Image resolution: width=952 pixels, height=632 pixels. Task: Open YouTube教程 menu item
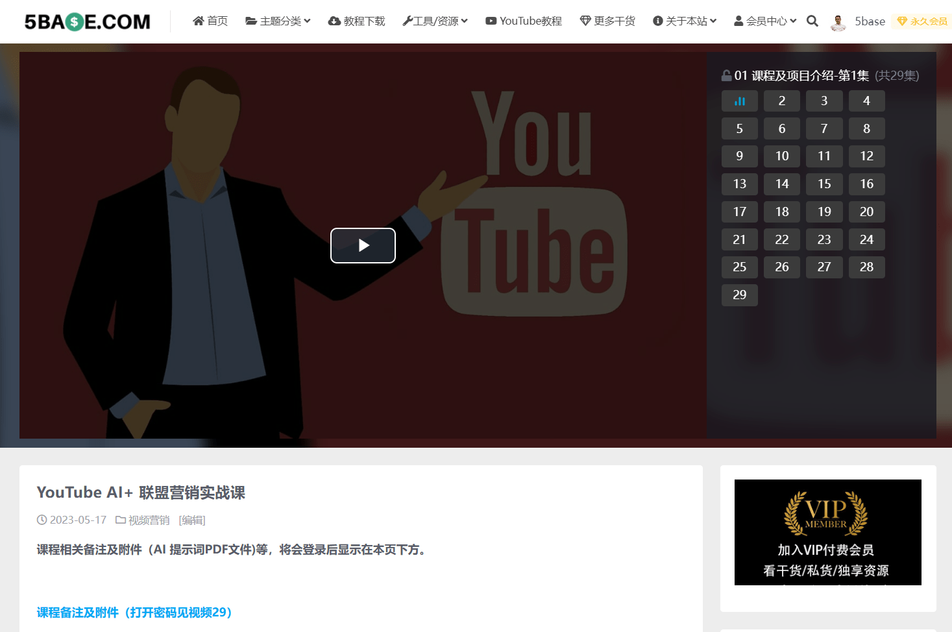(524, 21)
